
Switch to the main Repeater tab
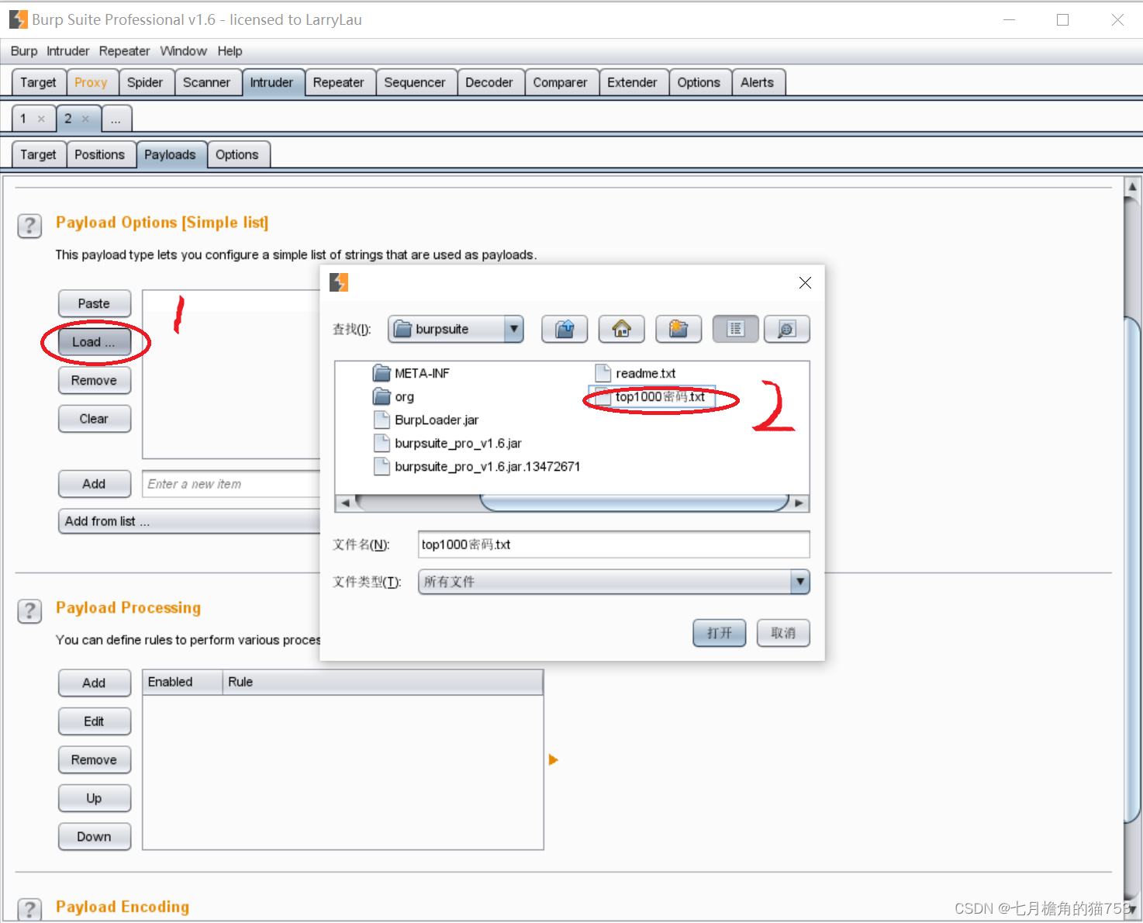[x=339, y=82]
